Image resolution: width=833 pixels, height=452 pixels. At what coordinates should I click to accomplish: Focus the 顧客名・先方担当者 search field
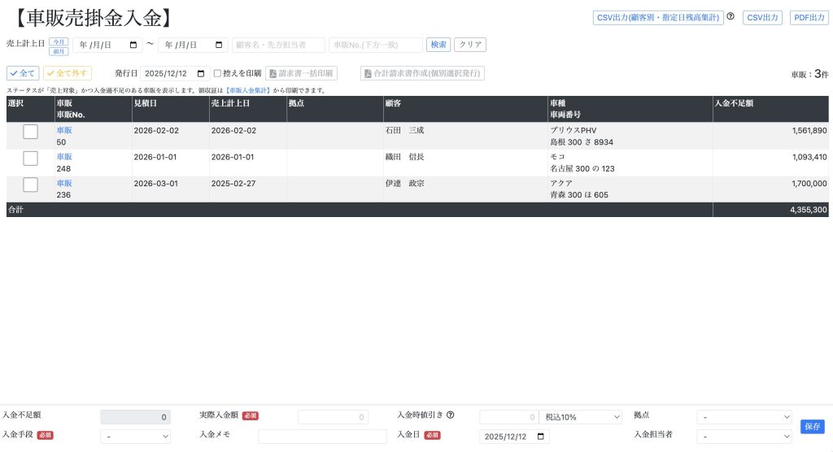tap(278, 45)
